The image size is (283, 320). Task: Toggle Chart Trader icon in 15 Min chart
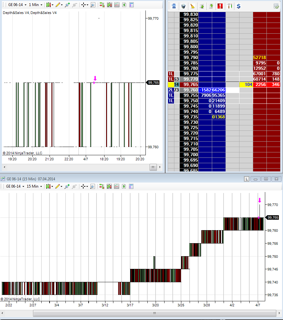(x=102, y=186)
